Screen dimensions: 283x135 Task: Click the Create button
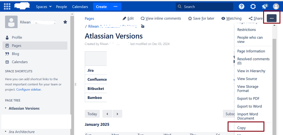pos(101,7)
